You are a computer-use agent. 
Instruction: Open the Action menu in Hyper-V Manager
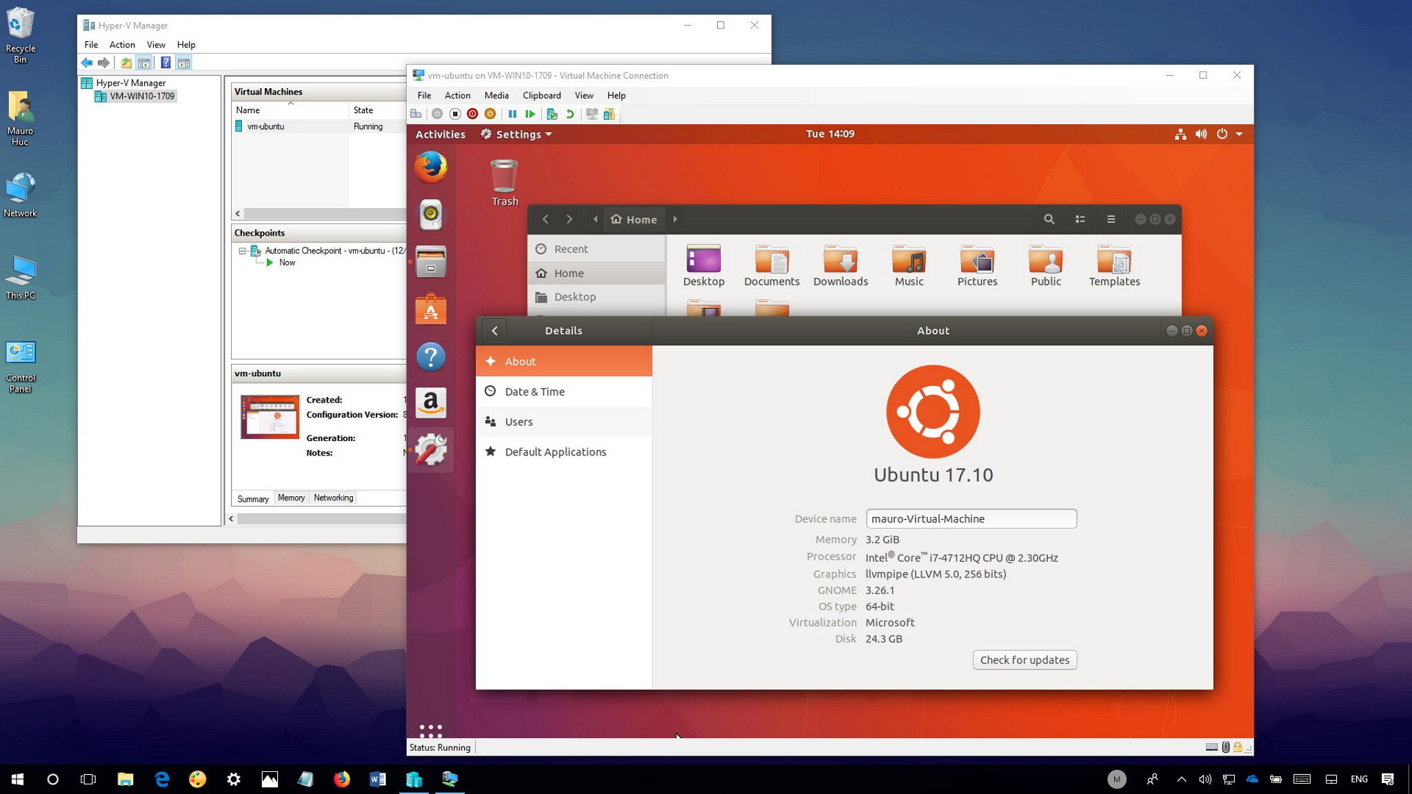point(120,43)
